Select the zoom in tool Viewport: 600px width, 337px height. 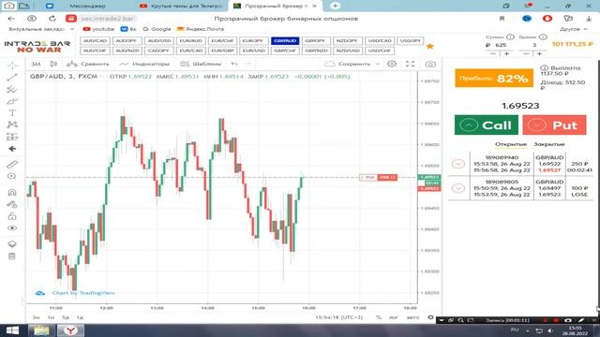pyautogui.click(x=12, y=176)
